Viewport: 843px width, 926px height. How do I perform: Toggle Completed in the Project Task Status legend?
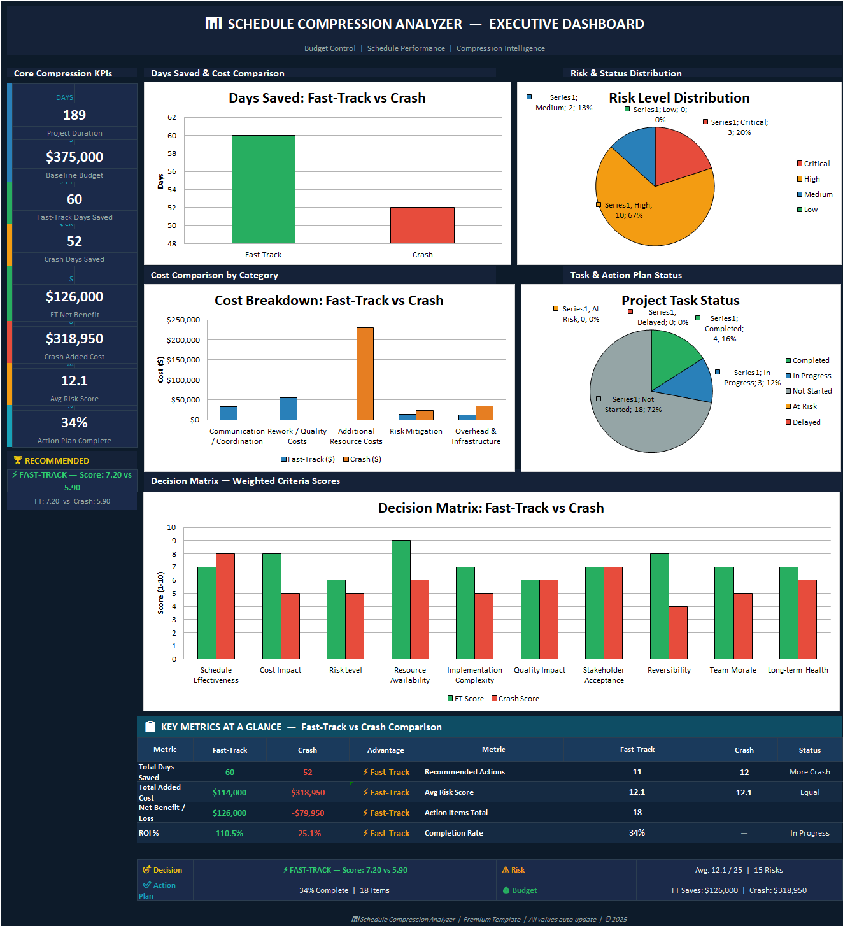coord(809,360)
